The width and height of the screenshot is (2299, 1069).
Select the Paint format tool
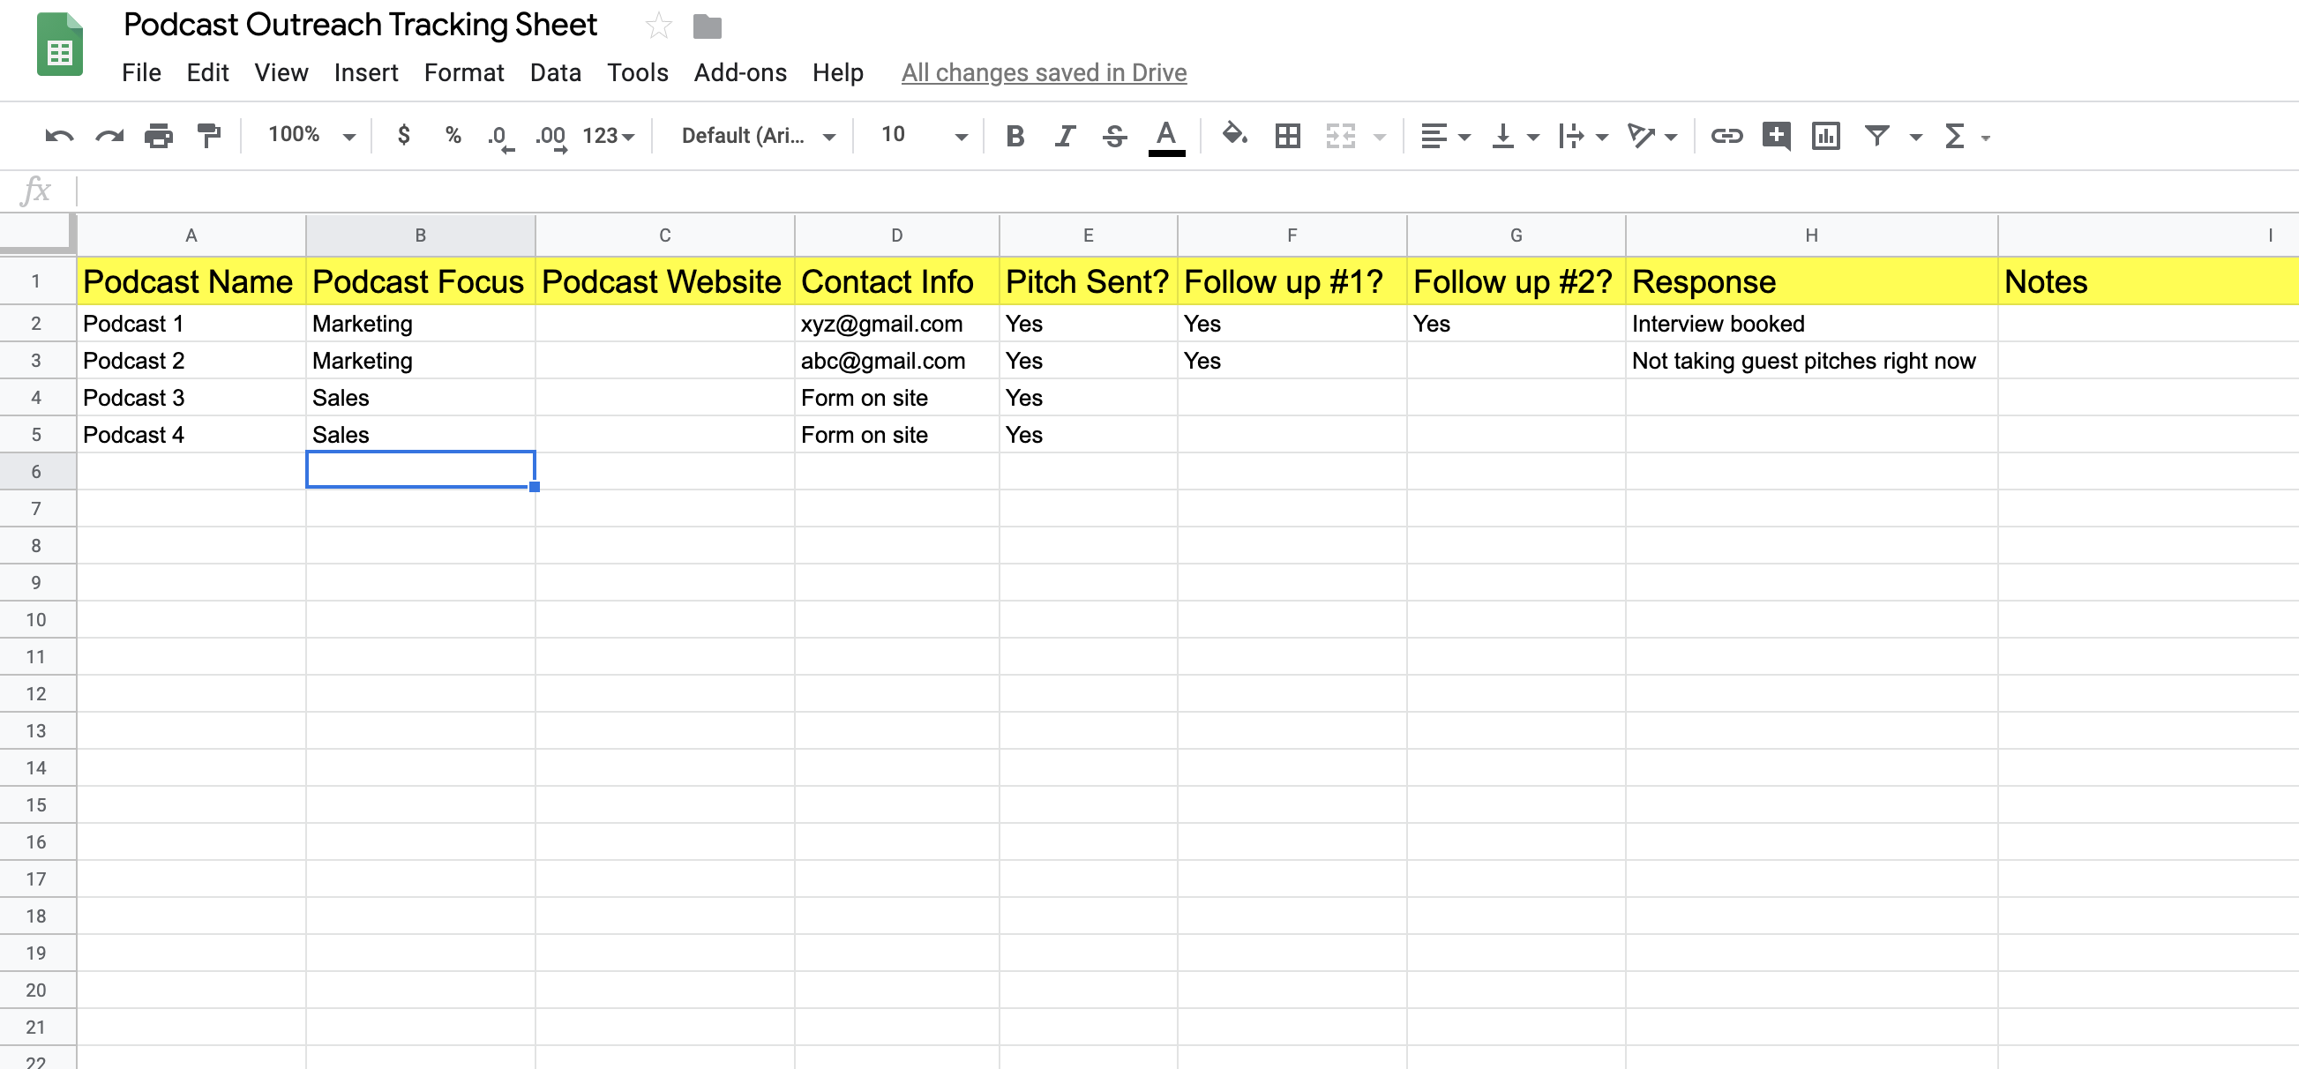[x=209, y=136]
